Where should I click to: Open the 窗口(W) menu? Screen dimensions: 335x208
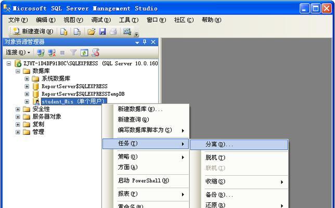point(156,20)
